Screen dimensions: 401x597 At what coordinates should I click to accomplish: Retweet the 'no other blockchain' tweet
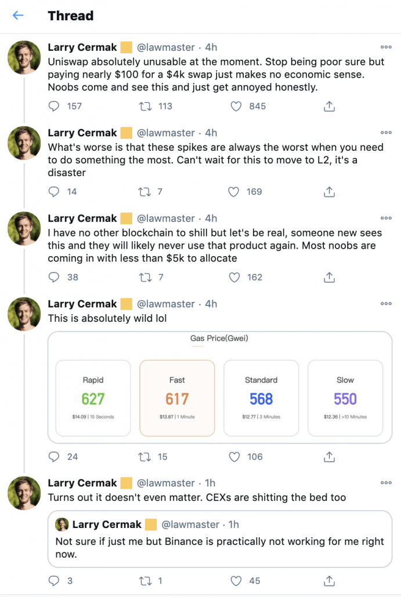point(145,278)
